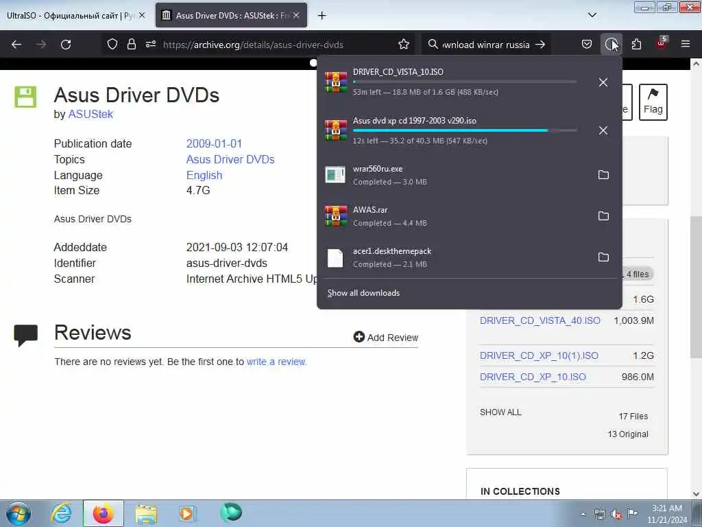Click the search box with winrar text
Viewport: 702px width, 527px height.
click(486, 45)
